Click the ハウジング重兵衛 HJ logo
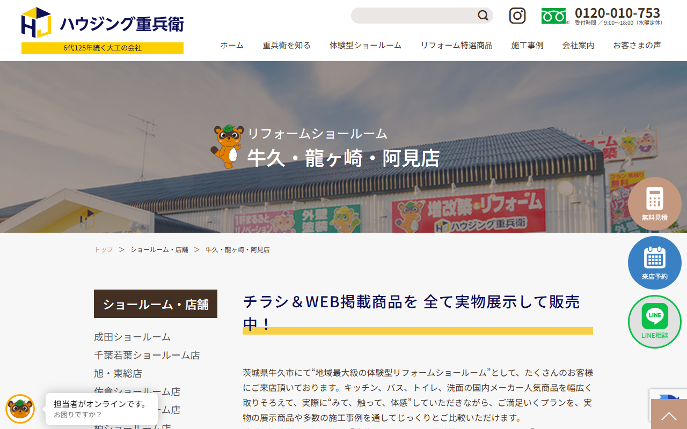 103,23
